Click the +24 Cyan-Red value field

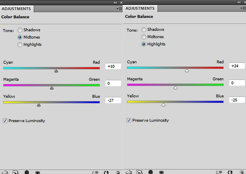(x=237, y=66)
